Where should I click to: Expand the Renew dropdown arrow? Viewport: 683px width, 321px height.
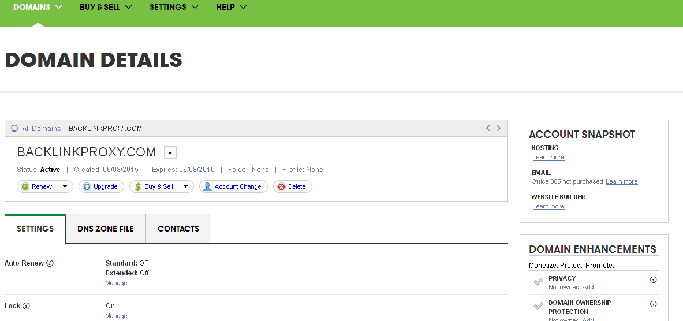tap(66, 186)
